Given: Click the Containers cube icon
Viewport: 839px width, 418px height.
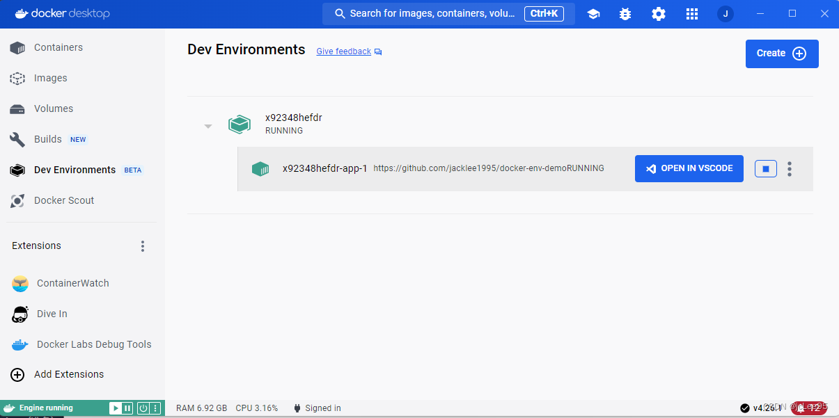Looking at the screenshot, I should click(17, 48).
